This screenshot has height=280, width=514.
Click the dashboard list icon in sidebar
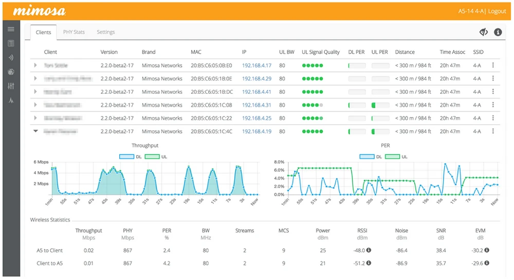[x=11, y=43]
